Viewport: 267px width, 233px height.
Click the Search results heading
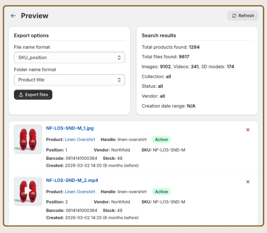(159, 35)
